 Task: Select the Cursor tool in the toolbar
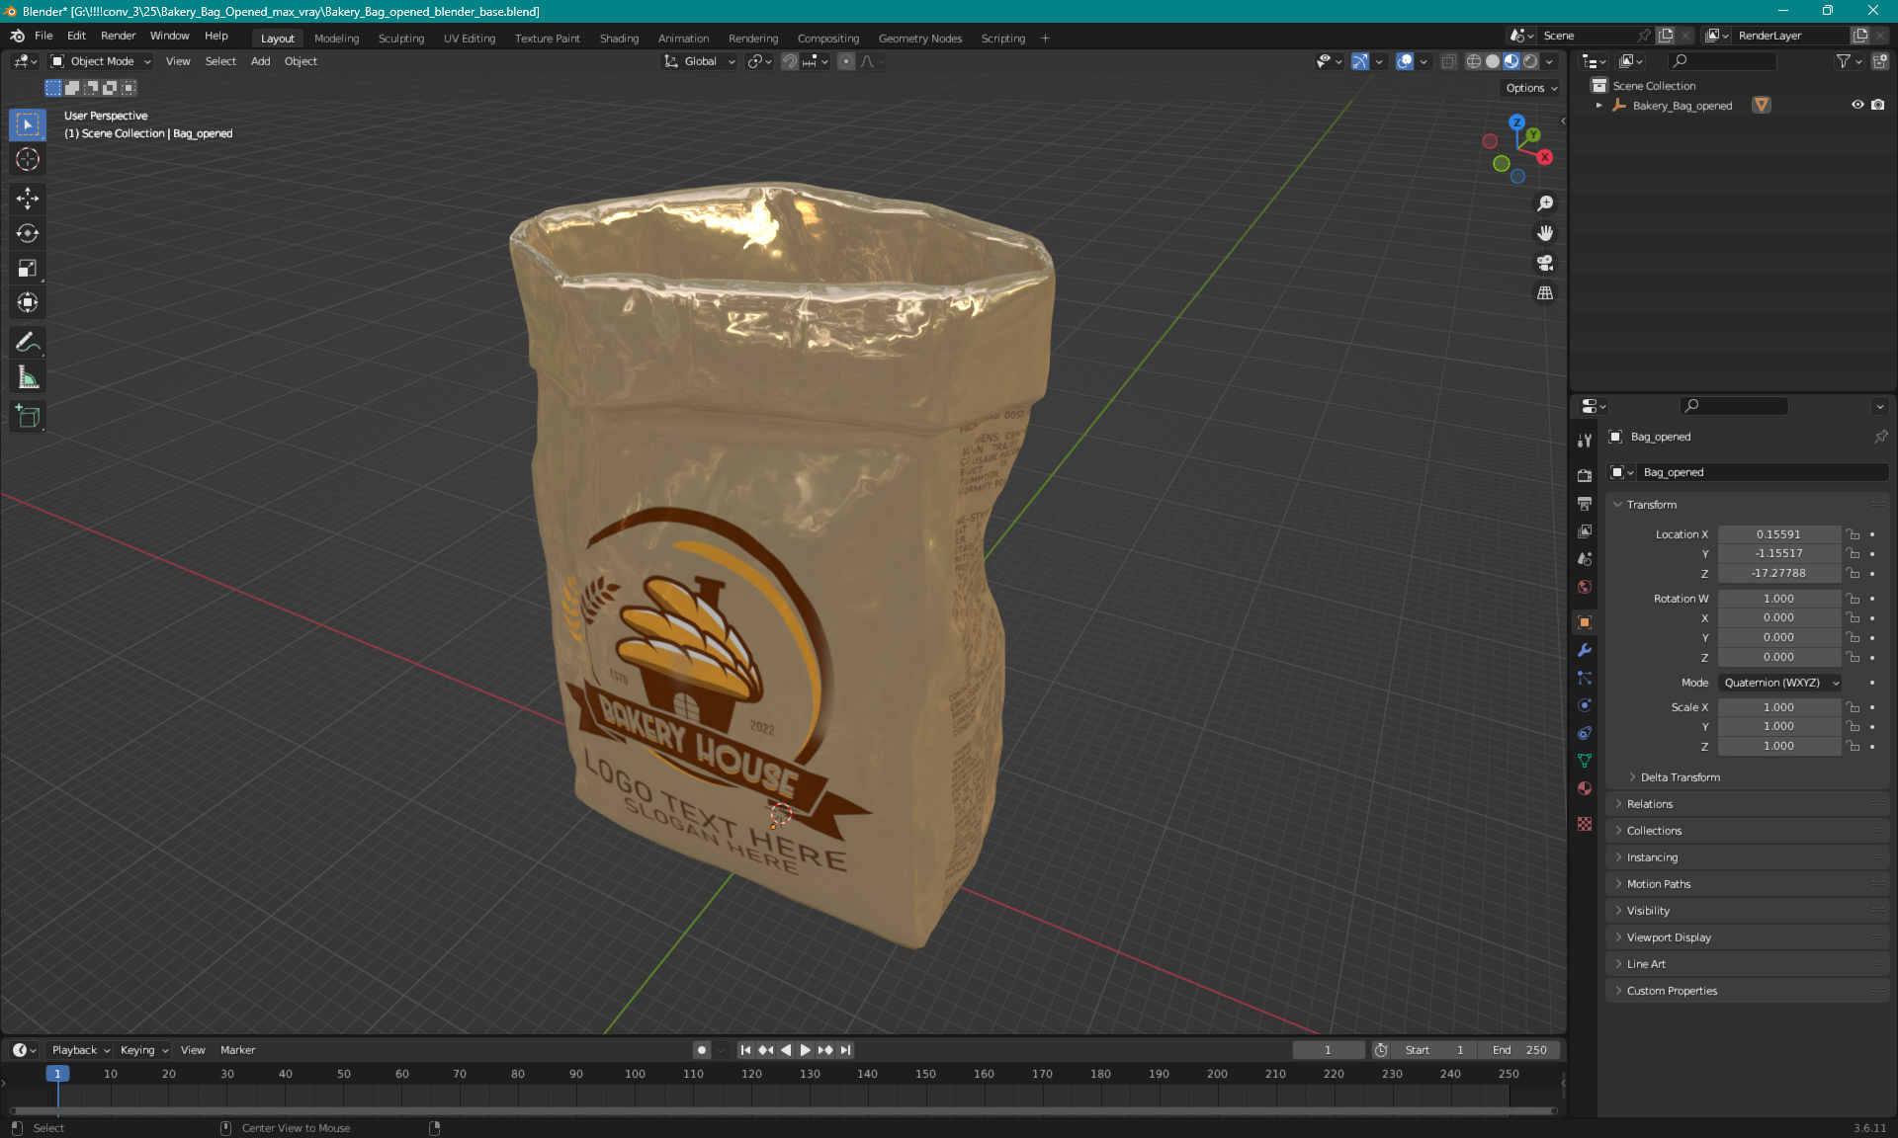(28, 159)
